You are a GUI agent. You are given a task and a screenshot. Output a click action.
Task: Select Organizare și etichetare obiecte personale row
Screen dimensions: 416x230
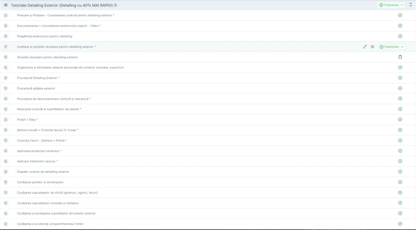pos(70,67)
